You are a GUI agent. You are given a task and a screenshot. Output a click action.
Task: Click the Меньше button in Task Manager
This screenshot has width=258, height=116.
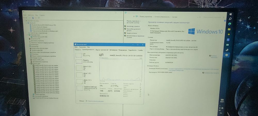(x=82, y=101)
